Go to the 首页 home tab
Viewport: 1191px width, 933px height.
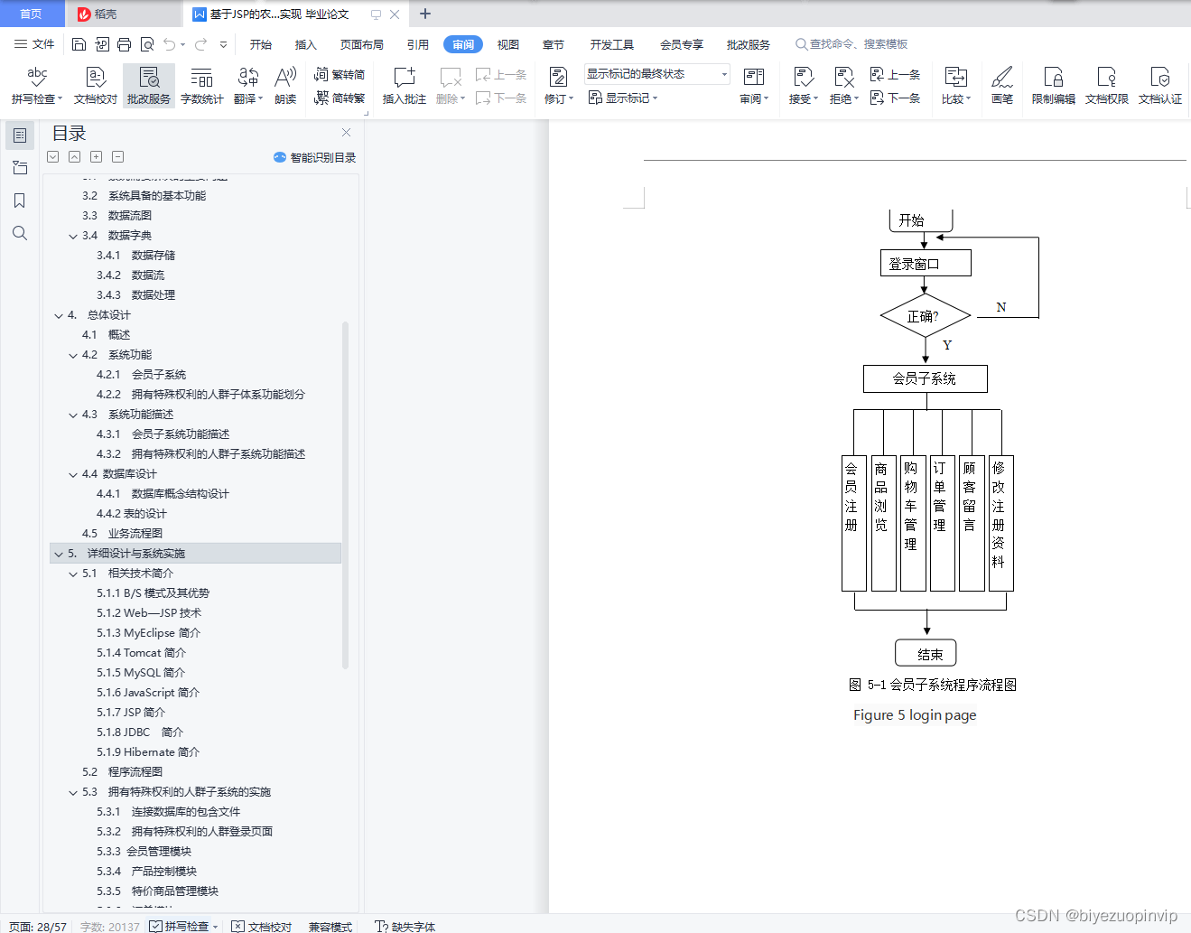coord(32,14)
